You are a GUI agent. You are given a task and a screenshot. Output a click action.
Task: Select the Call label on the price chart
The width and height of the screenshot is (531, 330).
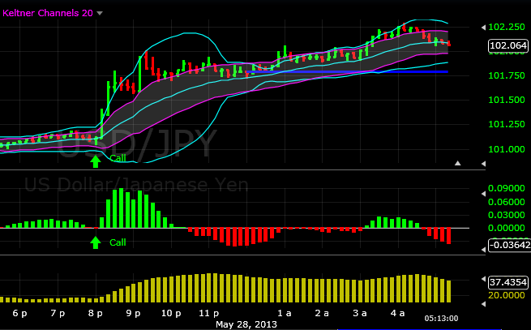pyautogui.click(x=118, y=158)
